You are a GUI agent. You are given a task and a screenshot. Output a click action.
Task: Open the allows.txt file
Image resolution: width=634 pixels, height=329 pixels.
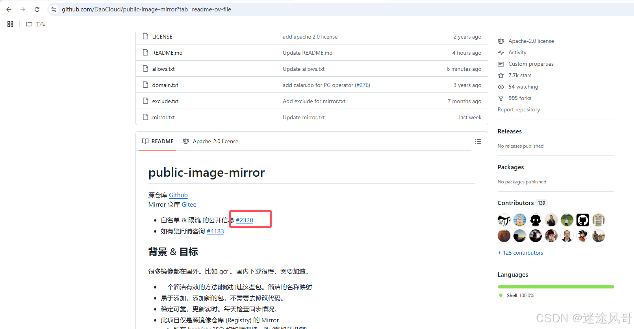tap(163, 69)
